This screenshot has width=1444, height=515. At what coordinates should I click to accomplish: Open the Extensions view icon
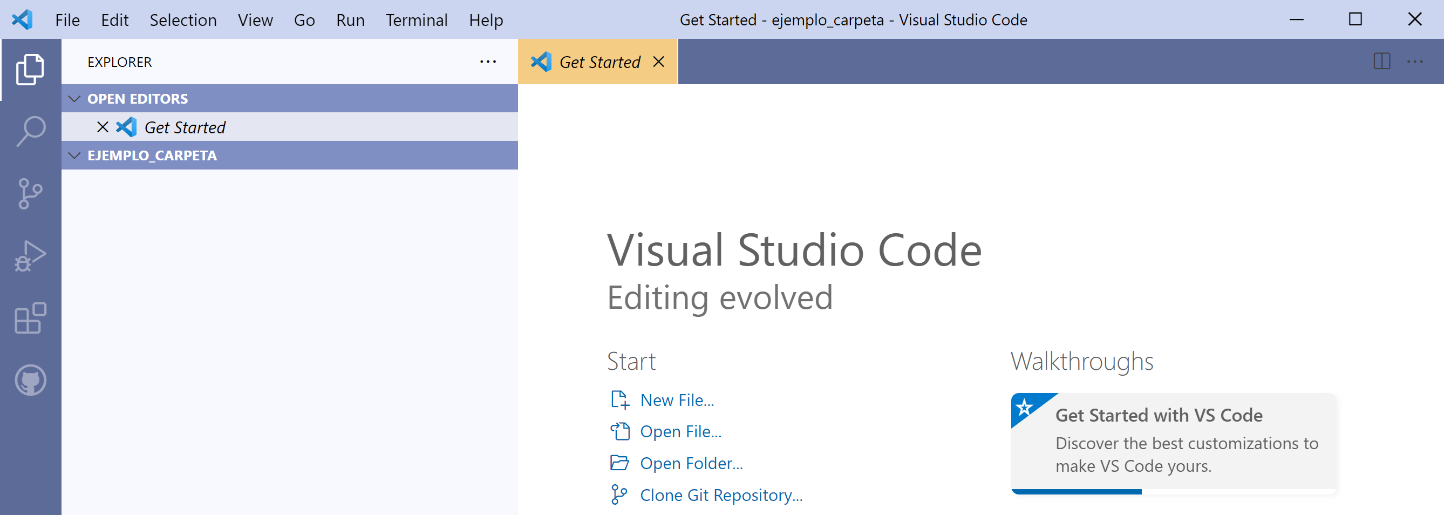click(30, 318)
